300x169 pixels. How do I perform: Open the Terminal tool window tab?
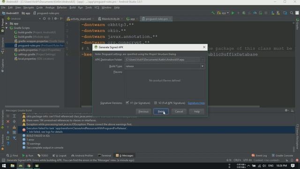click(x=105, y=155)
